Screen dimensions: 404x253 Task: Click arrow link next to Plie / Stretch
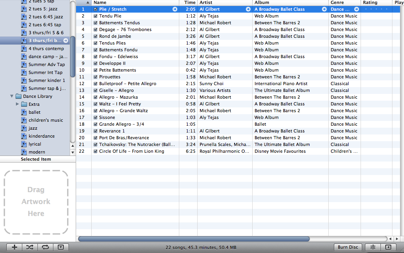(175, 9)
